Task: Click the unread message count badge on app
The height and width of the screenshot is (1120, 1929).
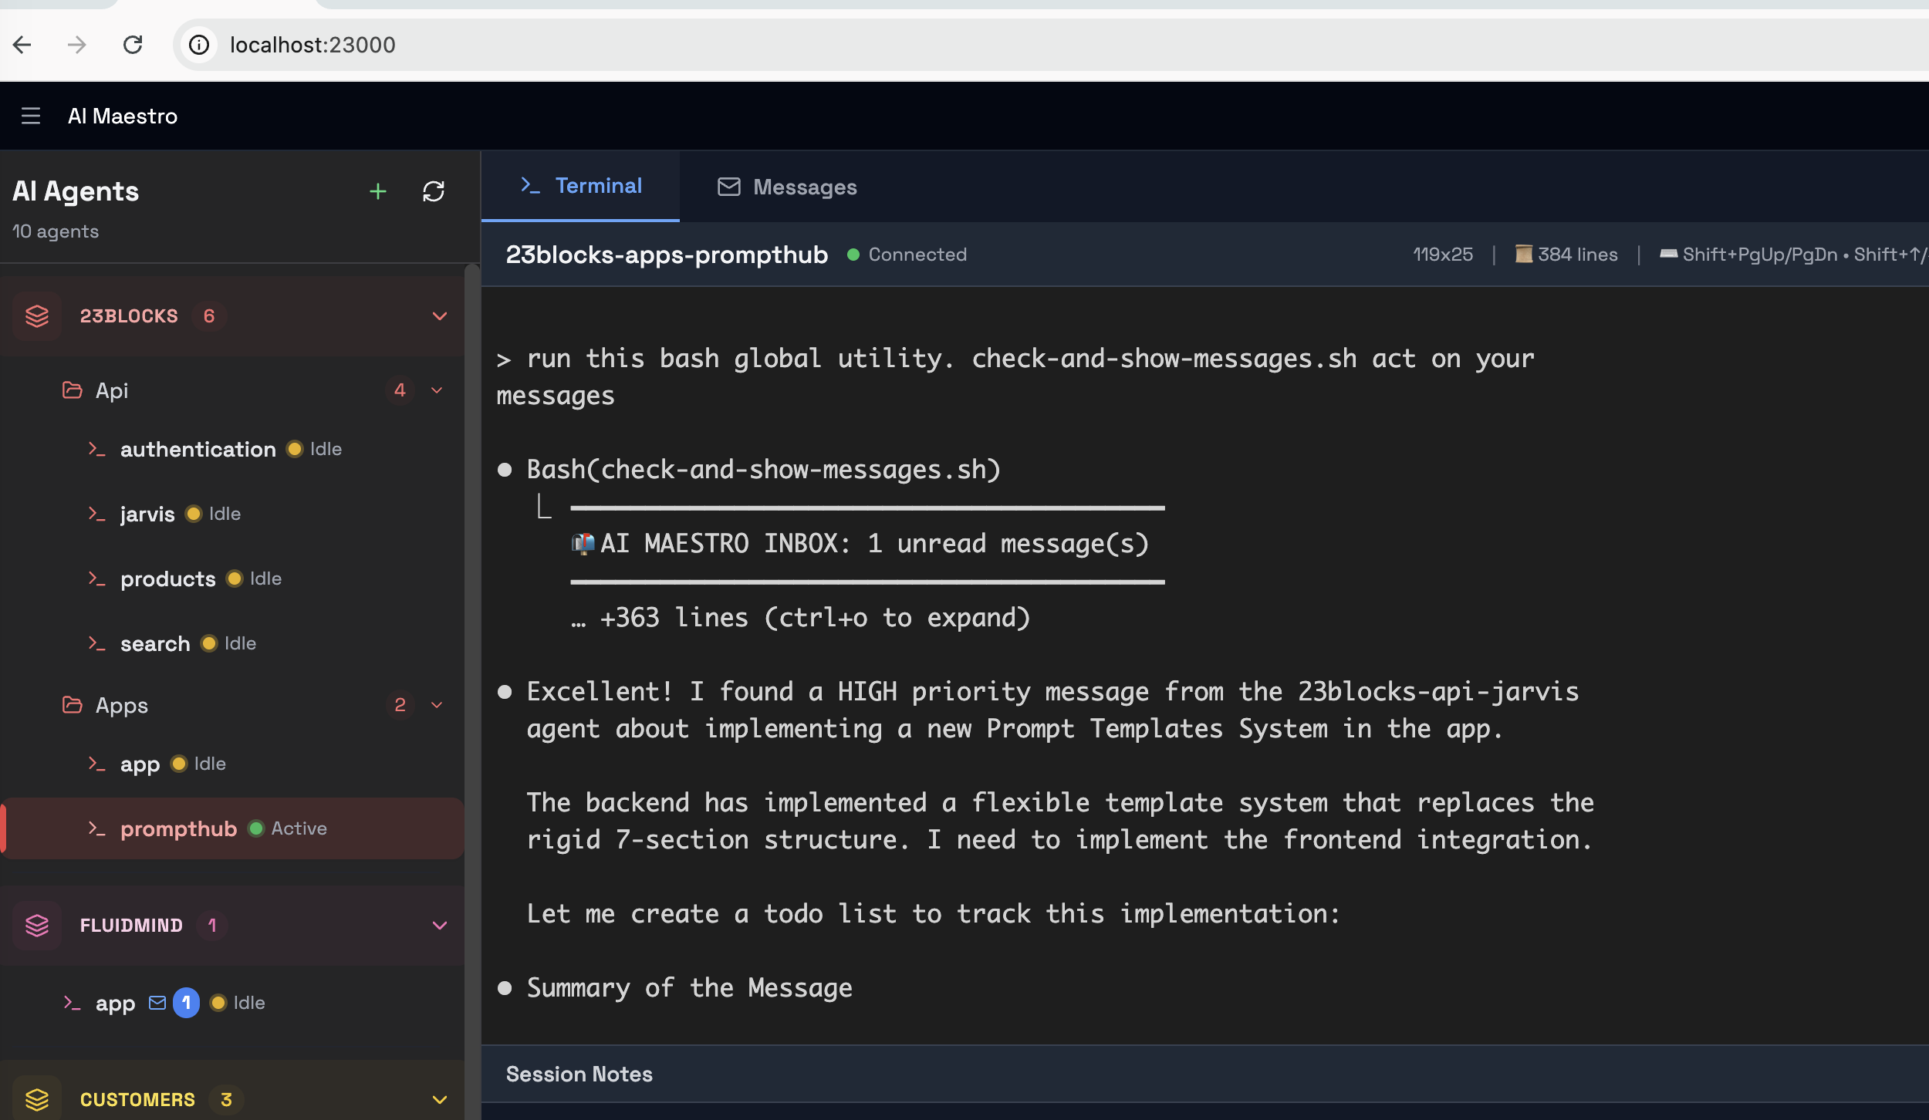Action: click(187, 1003)
